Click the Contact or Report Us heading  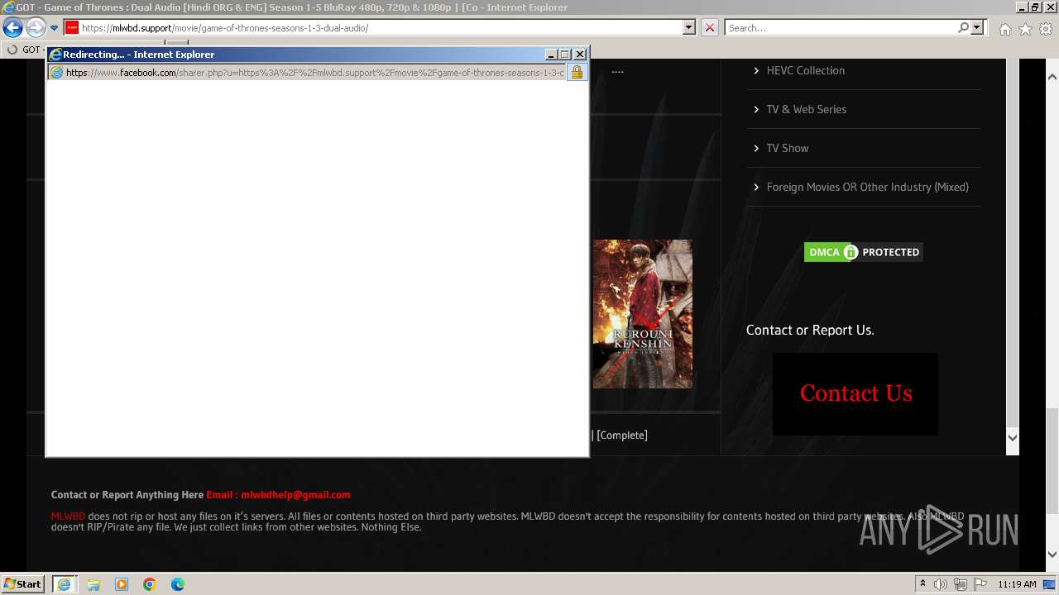(x=810, y=330)
